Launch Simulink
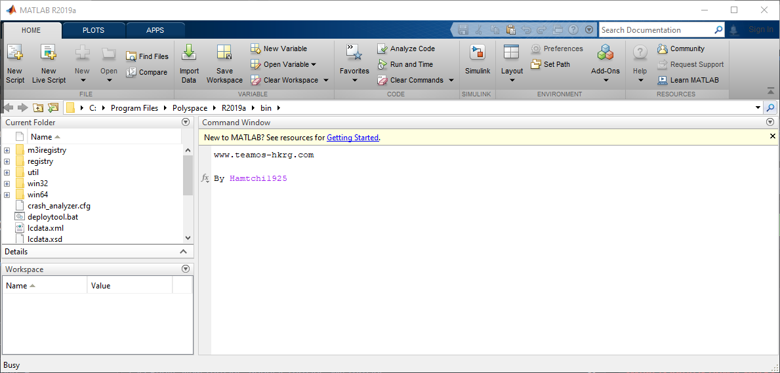Image resolution: width=780 pixels, height=373 pixels. [478, 60]
